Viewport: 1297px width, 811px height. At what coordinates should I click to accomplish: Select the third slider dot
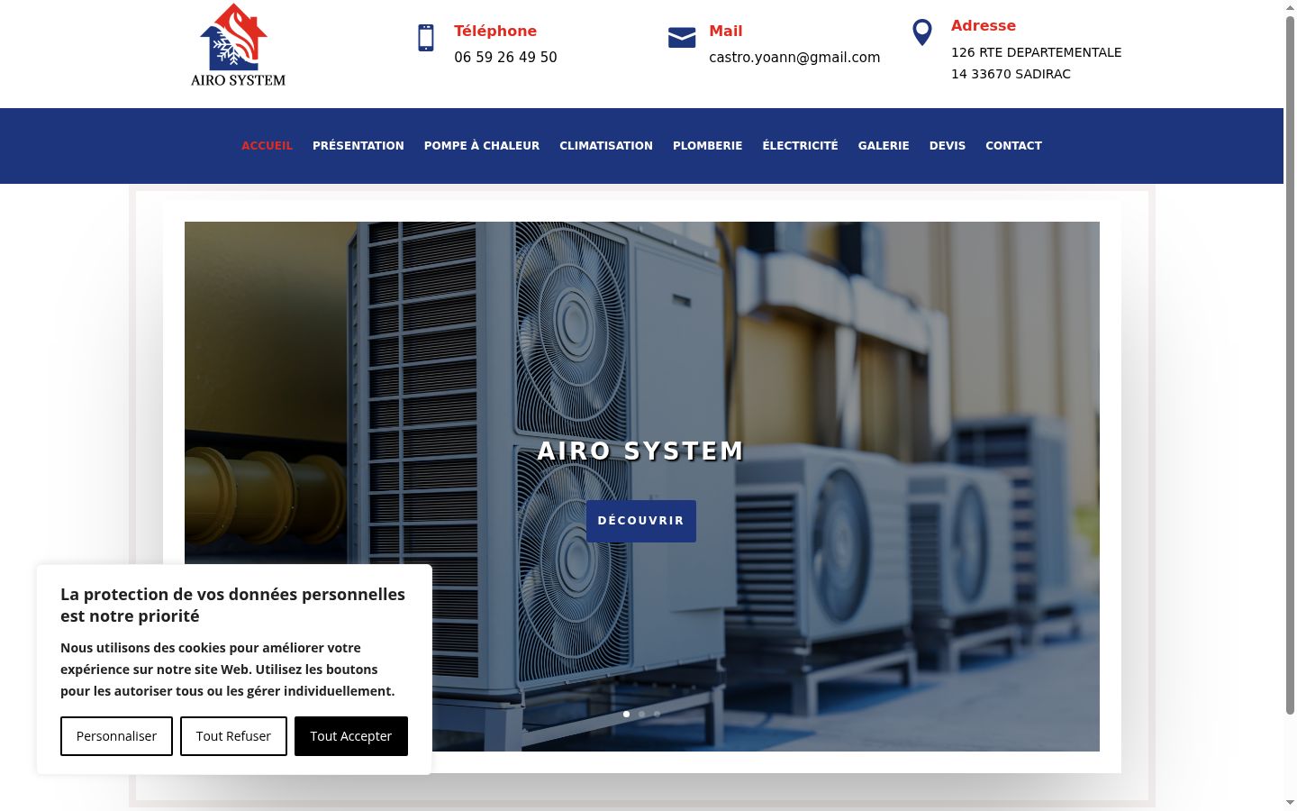click(x=657, y=714)
